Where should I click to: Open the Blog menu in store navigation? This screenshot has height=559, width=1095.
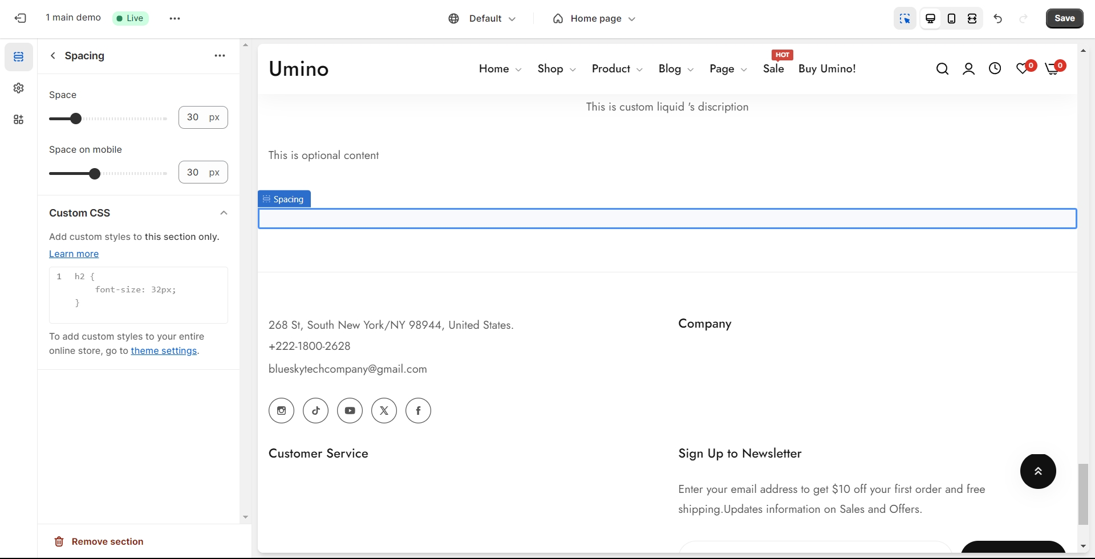point(675,69)
